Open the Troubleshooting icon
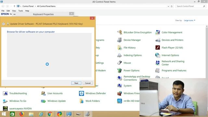This screenshot has height=117, width=208. click(5, 93)
